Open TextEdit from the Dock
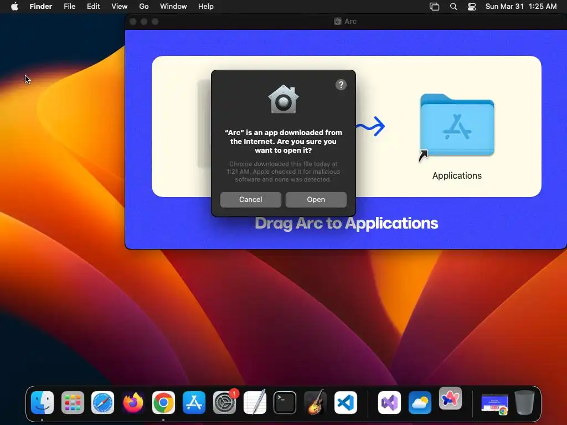 tap(255, 403)
